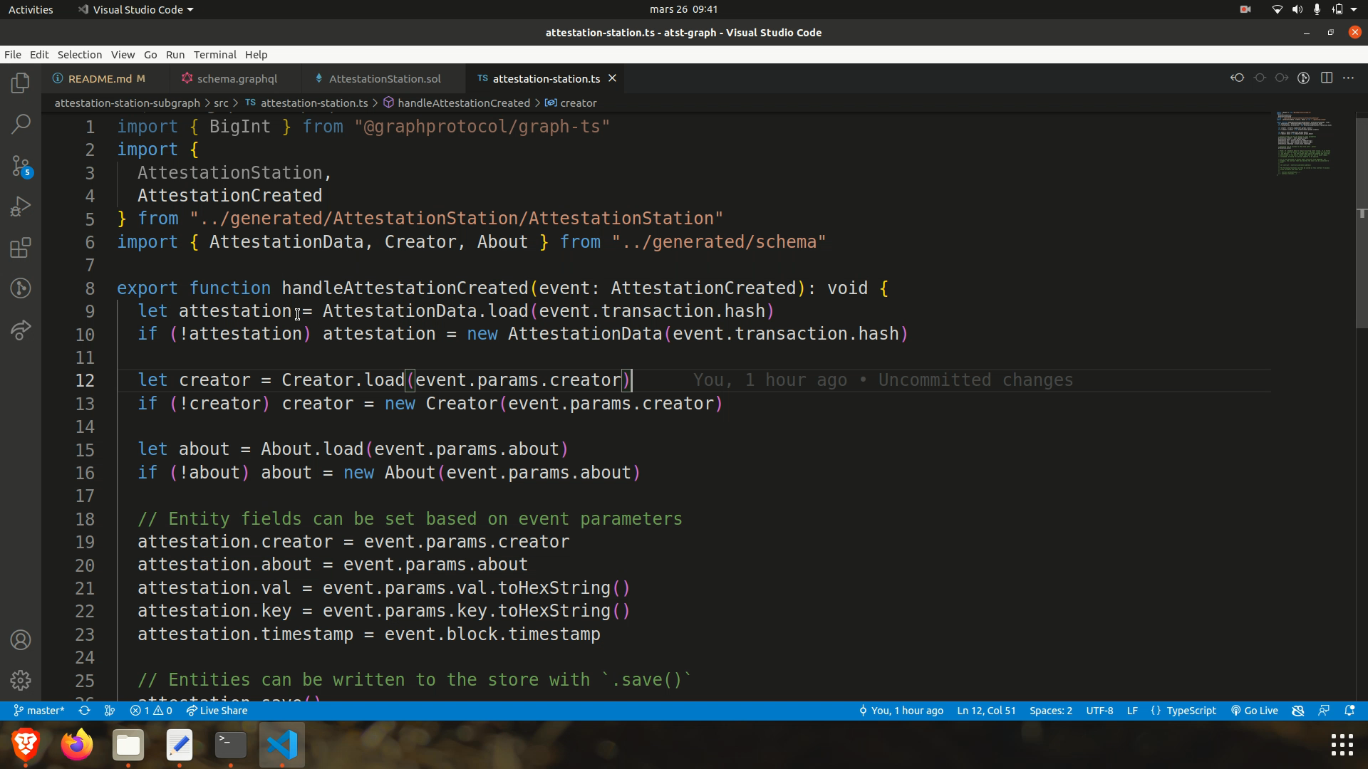This screenshot has height=769, width=1368.
Task: Change indentation via Spaces: 2
Action: 1050,711
